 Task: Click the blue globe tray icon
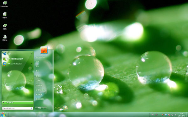(x=166, y=115)
